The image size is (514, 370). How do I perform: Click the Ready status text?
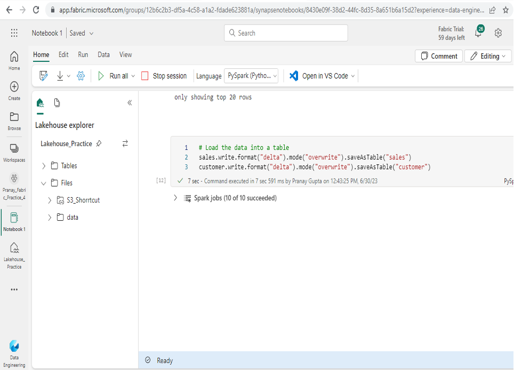(165, 360)
